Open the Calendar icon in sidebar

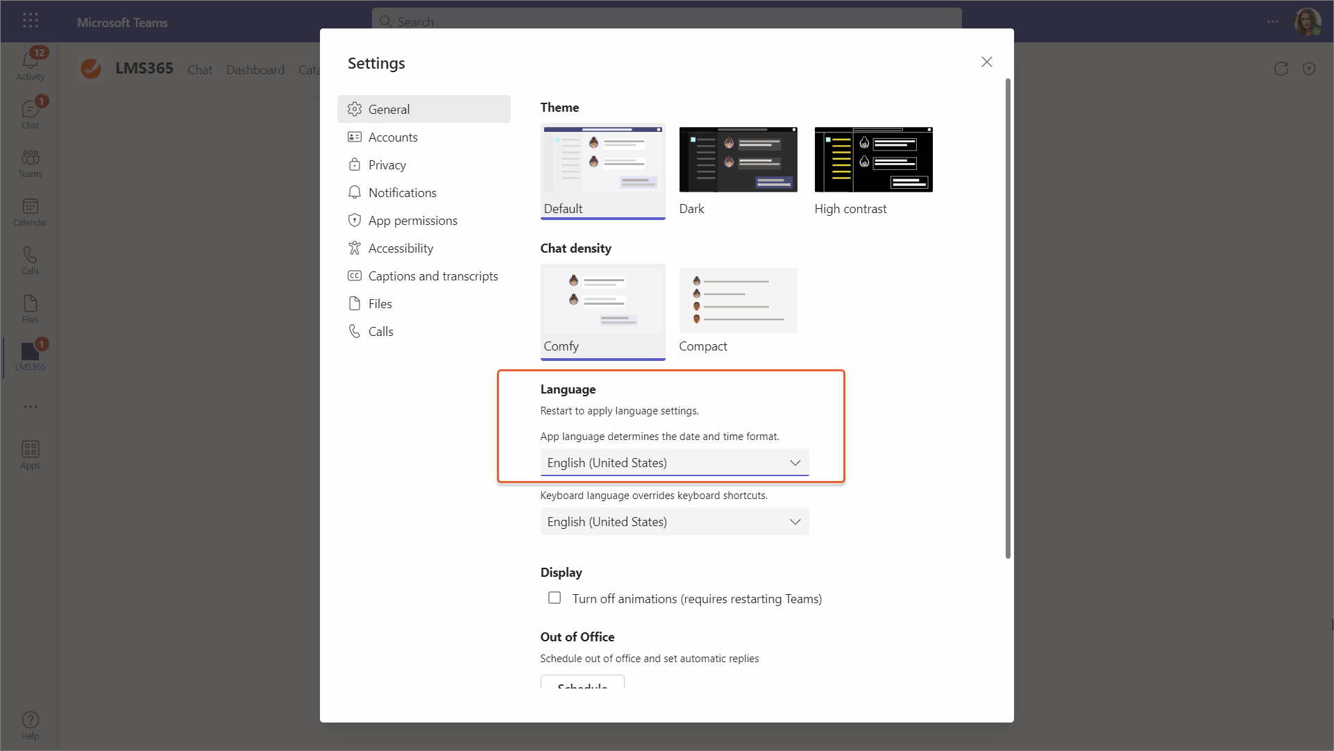[30, 210]
